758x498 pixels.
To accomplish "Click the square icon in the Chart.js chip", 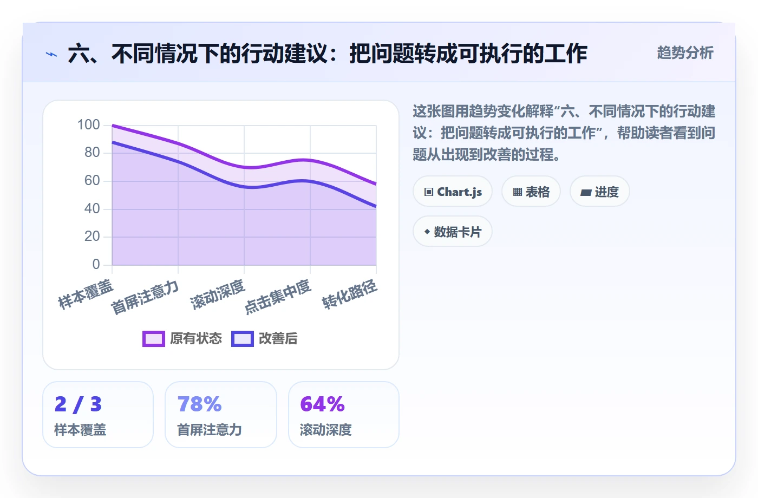I will pos(429,192).
